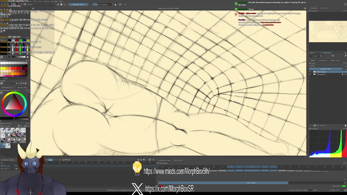Toggle preserve alpha in the brush toolbar

click(x=61, y=4)
